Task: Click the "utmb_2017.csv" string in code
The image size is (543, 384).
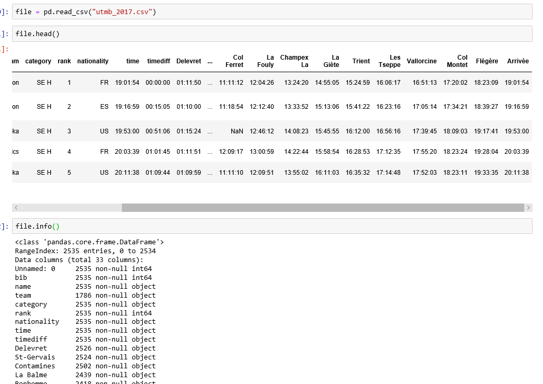Action: (122, 12)
